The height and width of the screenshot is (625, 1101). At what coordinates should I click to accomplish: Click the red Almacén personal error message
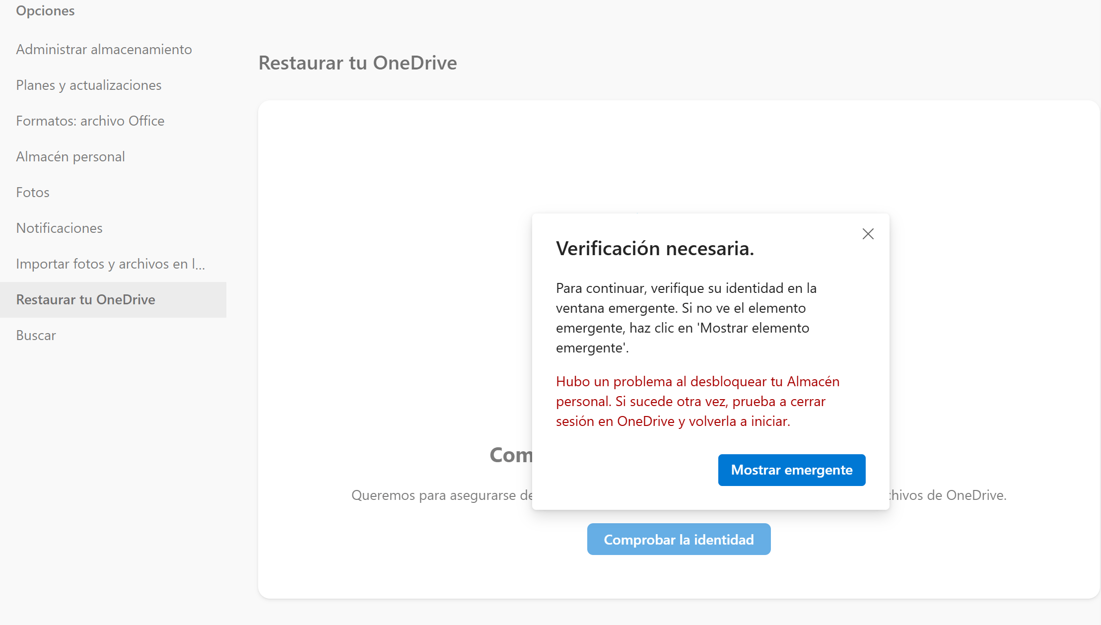(697, 401)
